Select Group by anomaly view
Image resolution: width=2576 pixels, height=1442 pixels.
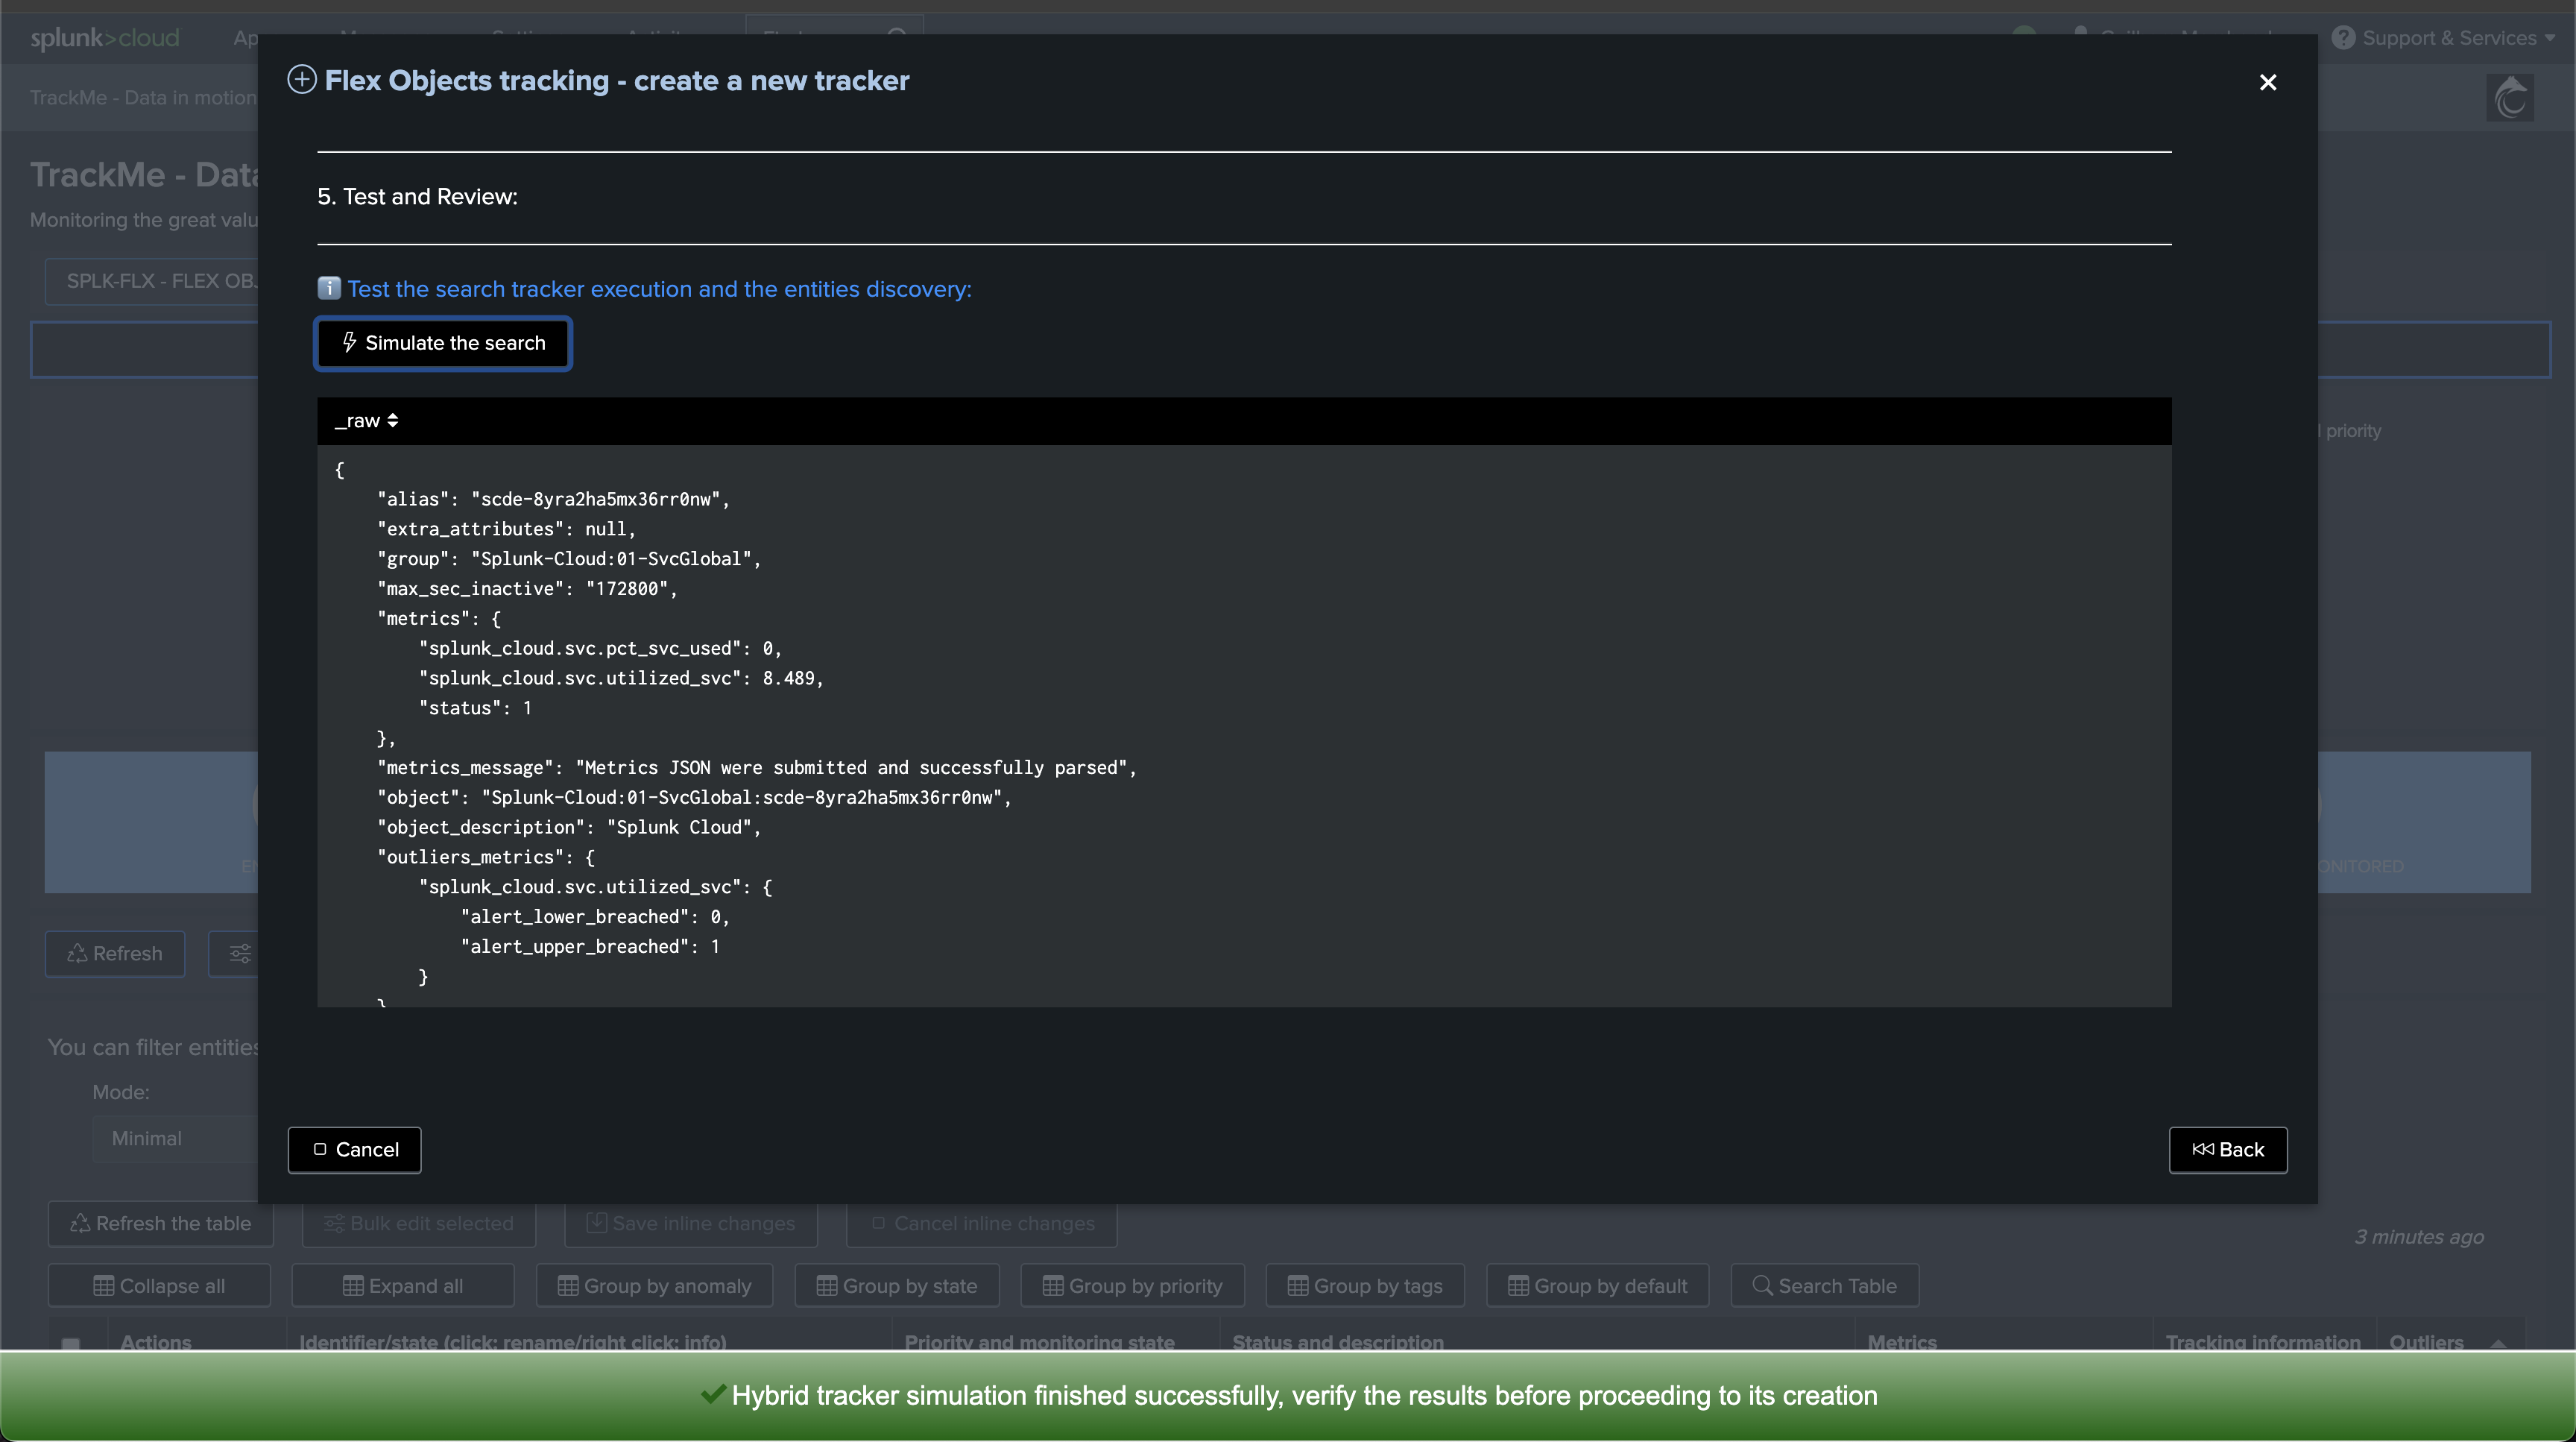654,1286
